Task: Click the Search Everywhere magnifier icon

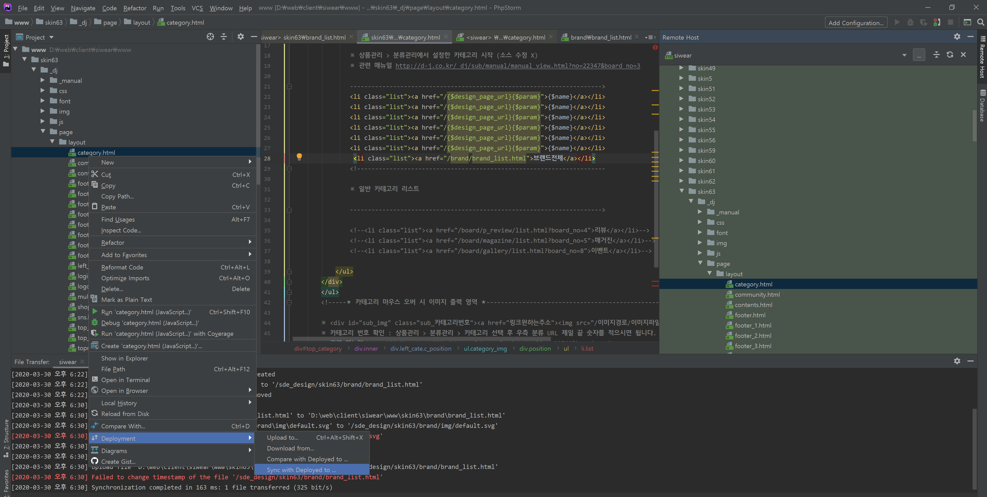Action: (981, 22)
